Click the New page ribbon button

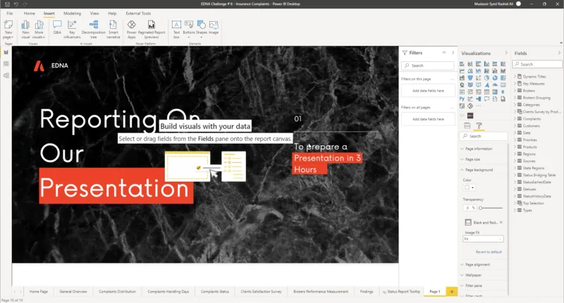(x=8, y=30)
